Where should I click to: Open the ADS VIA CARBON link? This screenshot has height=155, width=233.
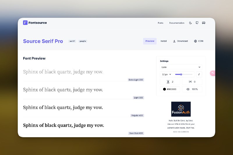[181, 132]
